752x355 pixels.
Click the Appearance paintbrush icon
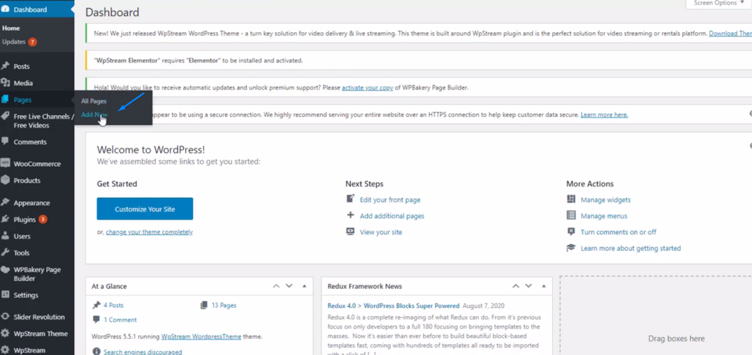coord(5,202)
